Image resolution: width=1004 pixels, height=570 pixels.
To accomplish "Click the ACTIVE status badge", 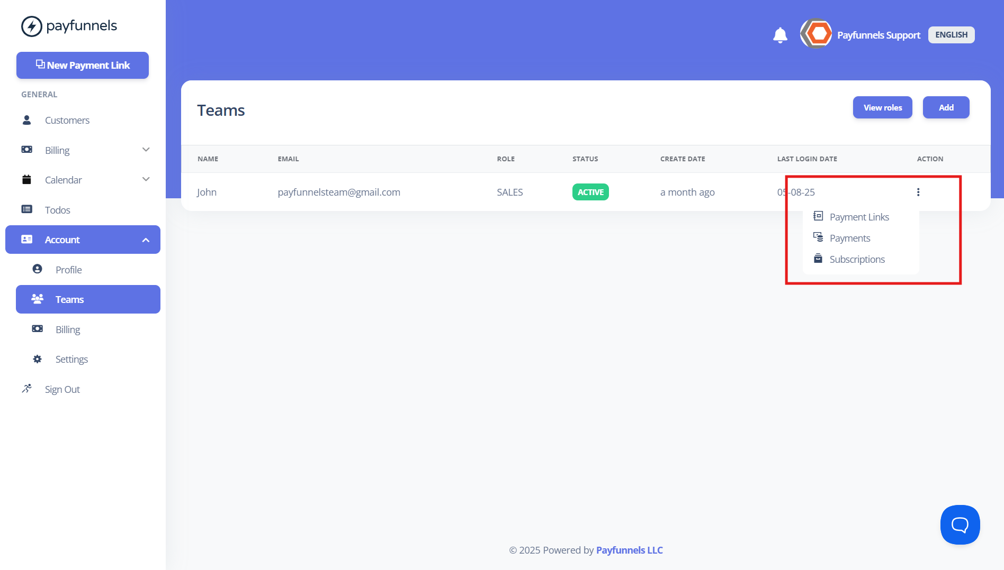I will (x=590, y=192).
